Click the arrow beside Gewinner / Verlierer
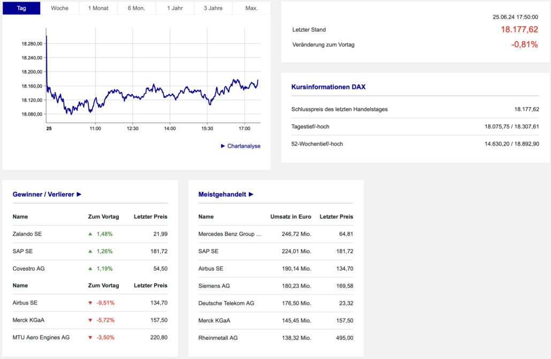Viewport: 551px width, 359px height. pyautogui.click(x=79, y=195)
